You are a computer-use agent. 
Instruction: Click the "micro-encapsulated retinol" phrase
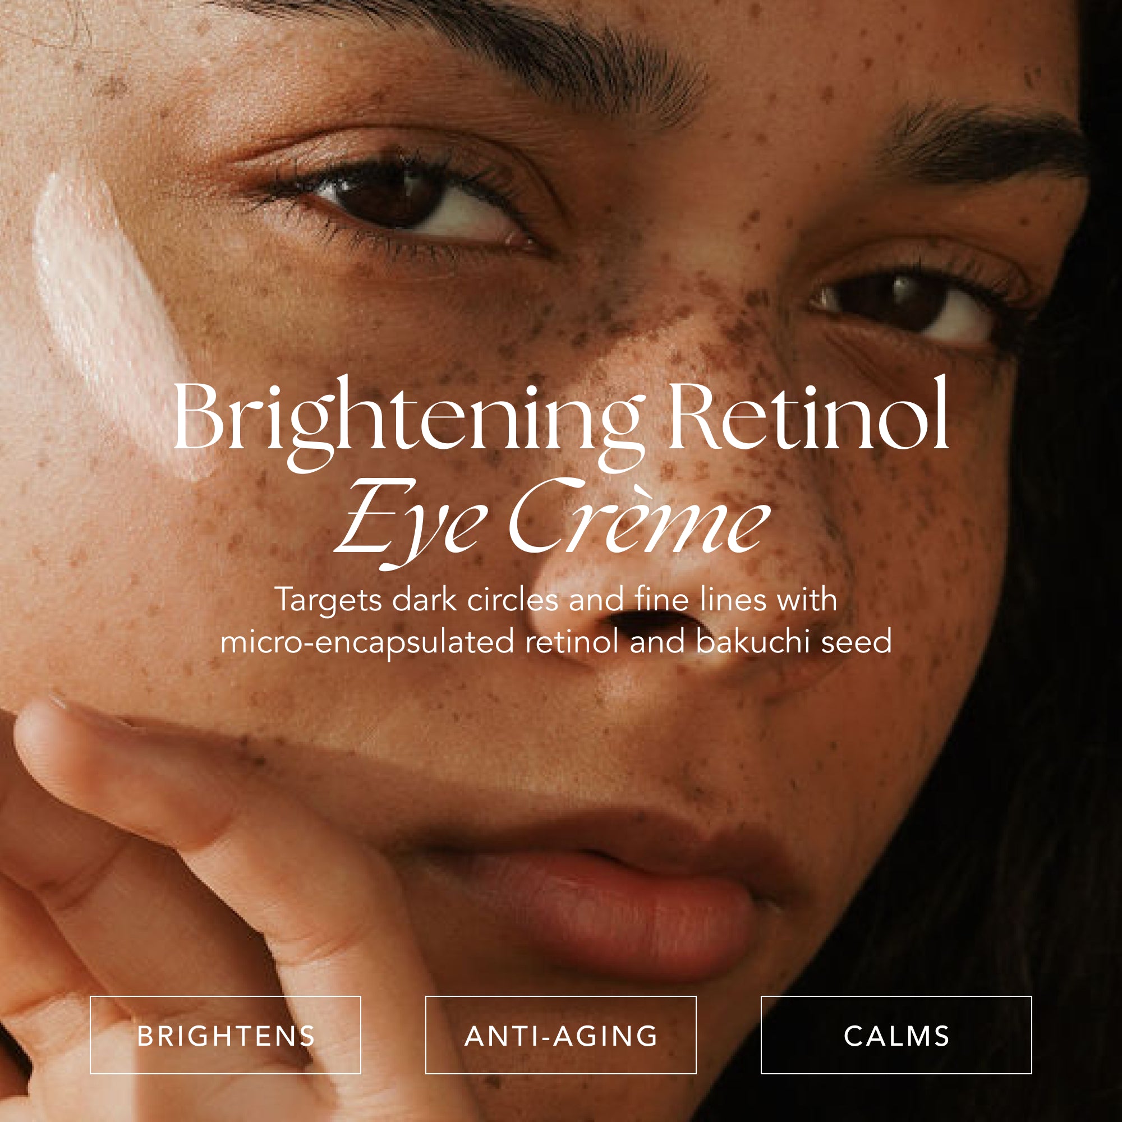point(419,642)
